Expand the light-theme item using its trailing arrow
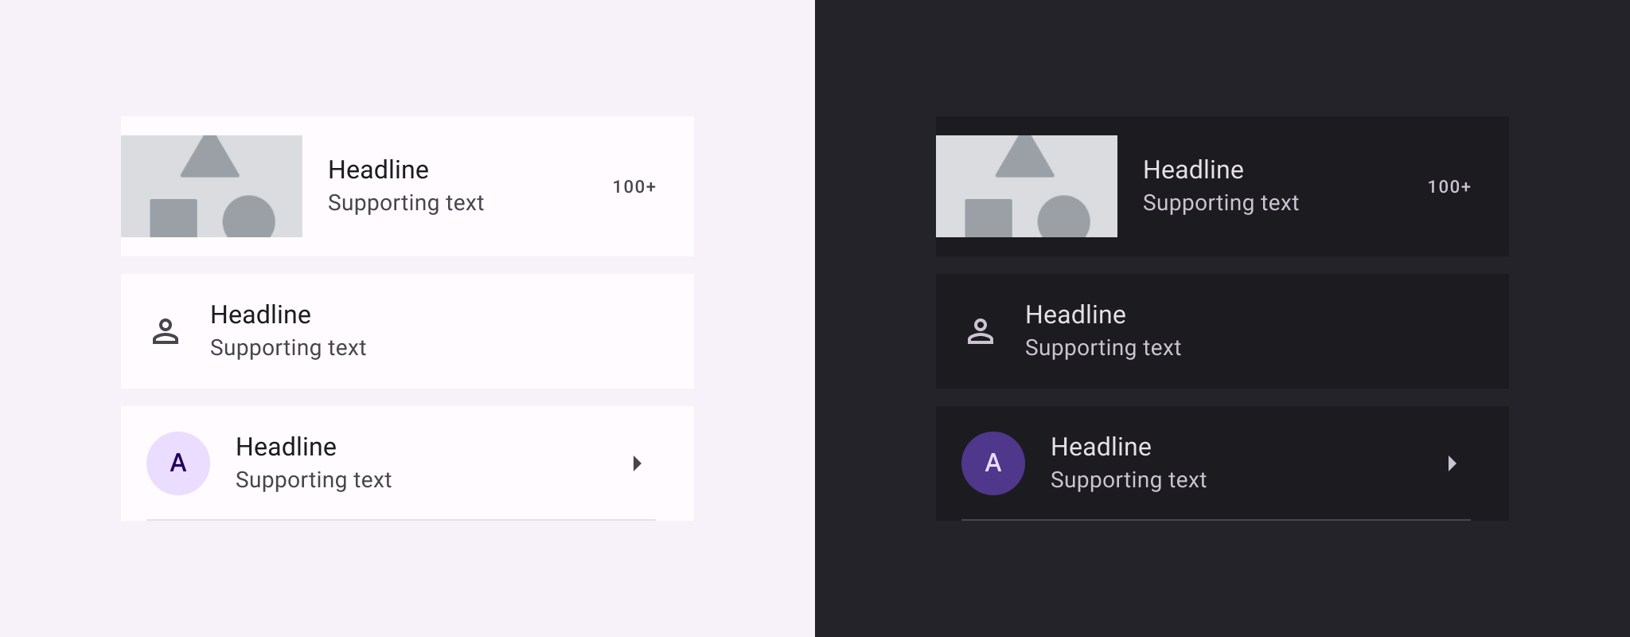 (x=637, y=463)
